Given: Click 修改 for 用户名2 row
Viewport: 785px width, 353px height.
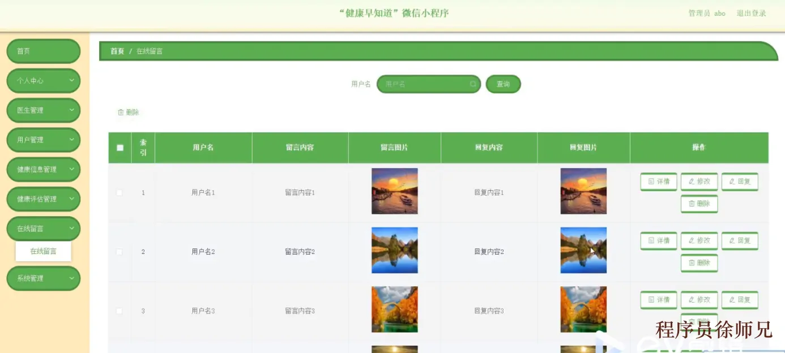Looking at the screenshot, I should (699, 240).
